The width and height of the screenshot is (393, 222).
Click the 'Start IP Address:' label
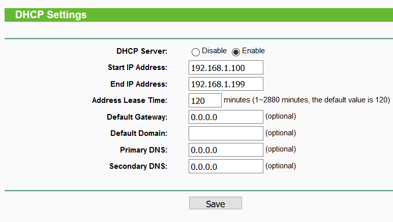pyautogui.click(x=138, y=67)
